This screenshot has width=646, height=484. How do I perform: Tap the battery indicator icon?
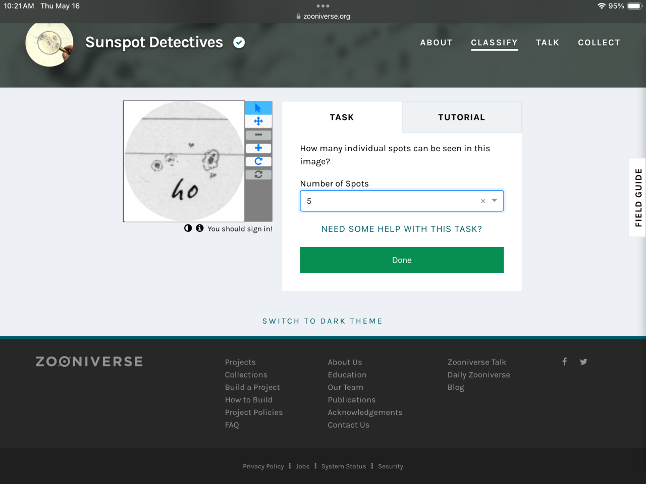click(x=634, y=6)
